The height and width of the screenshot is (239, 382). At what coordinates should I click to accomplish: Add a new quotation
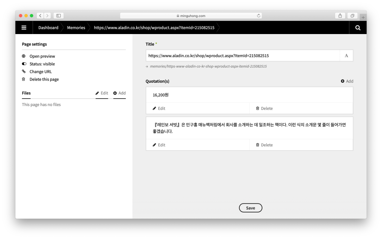coord(347,81)
